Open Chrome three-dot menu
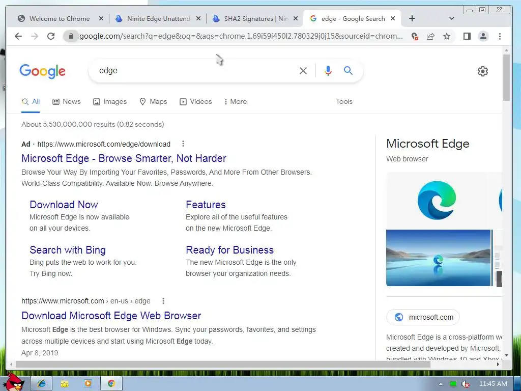The width and height of the screenshot is (521, 391). pyautogui.click(x=500, y=36)
